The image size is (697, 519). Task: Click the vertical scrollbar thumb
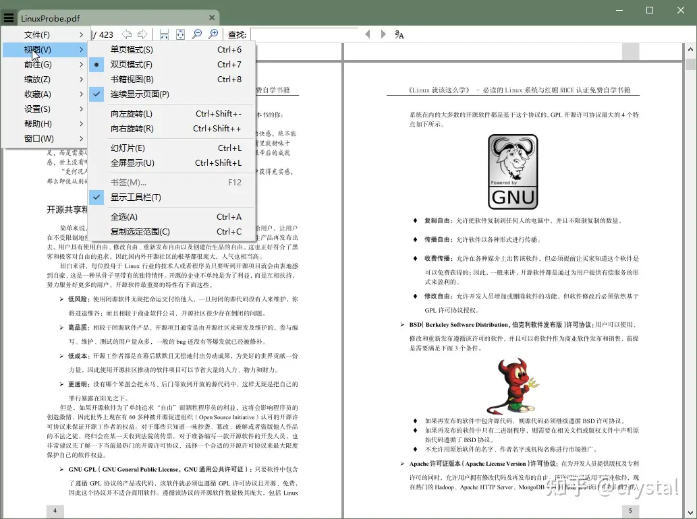pos(690,65)
